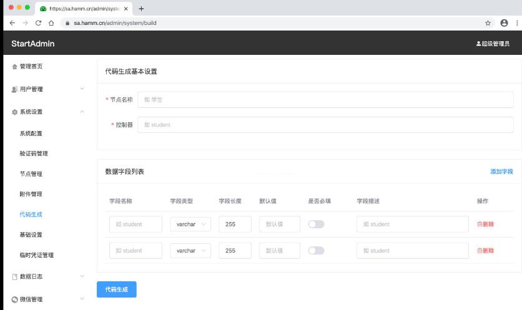Open varchar type dropdown in second row
This screenshot has height=310, width=522.
coord(190,251)
